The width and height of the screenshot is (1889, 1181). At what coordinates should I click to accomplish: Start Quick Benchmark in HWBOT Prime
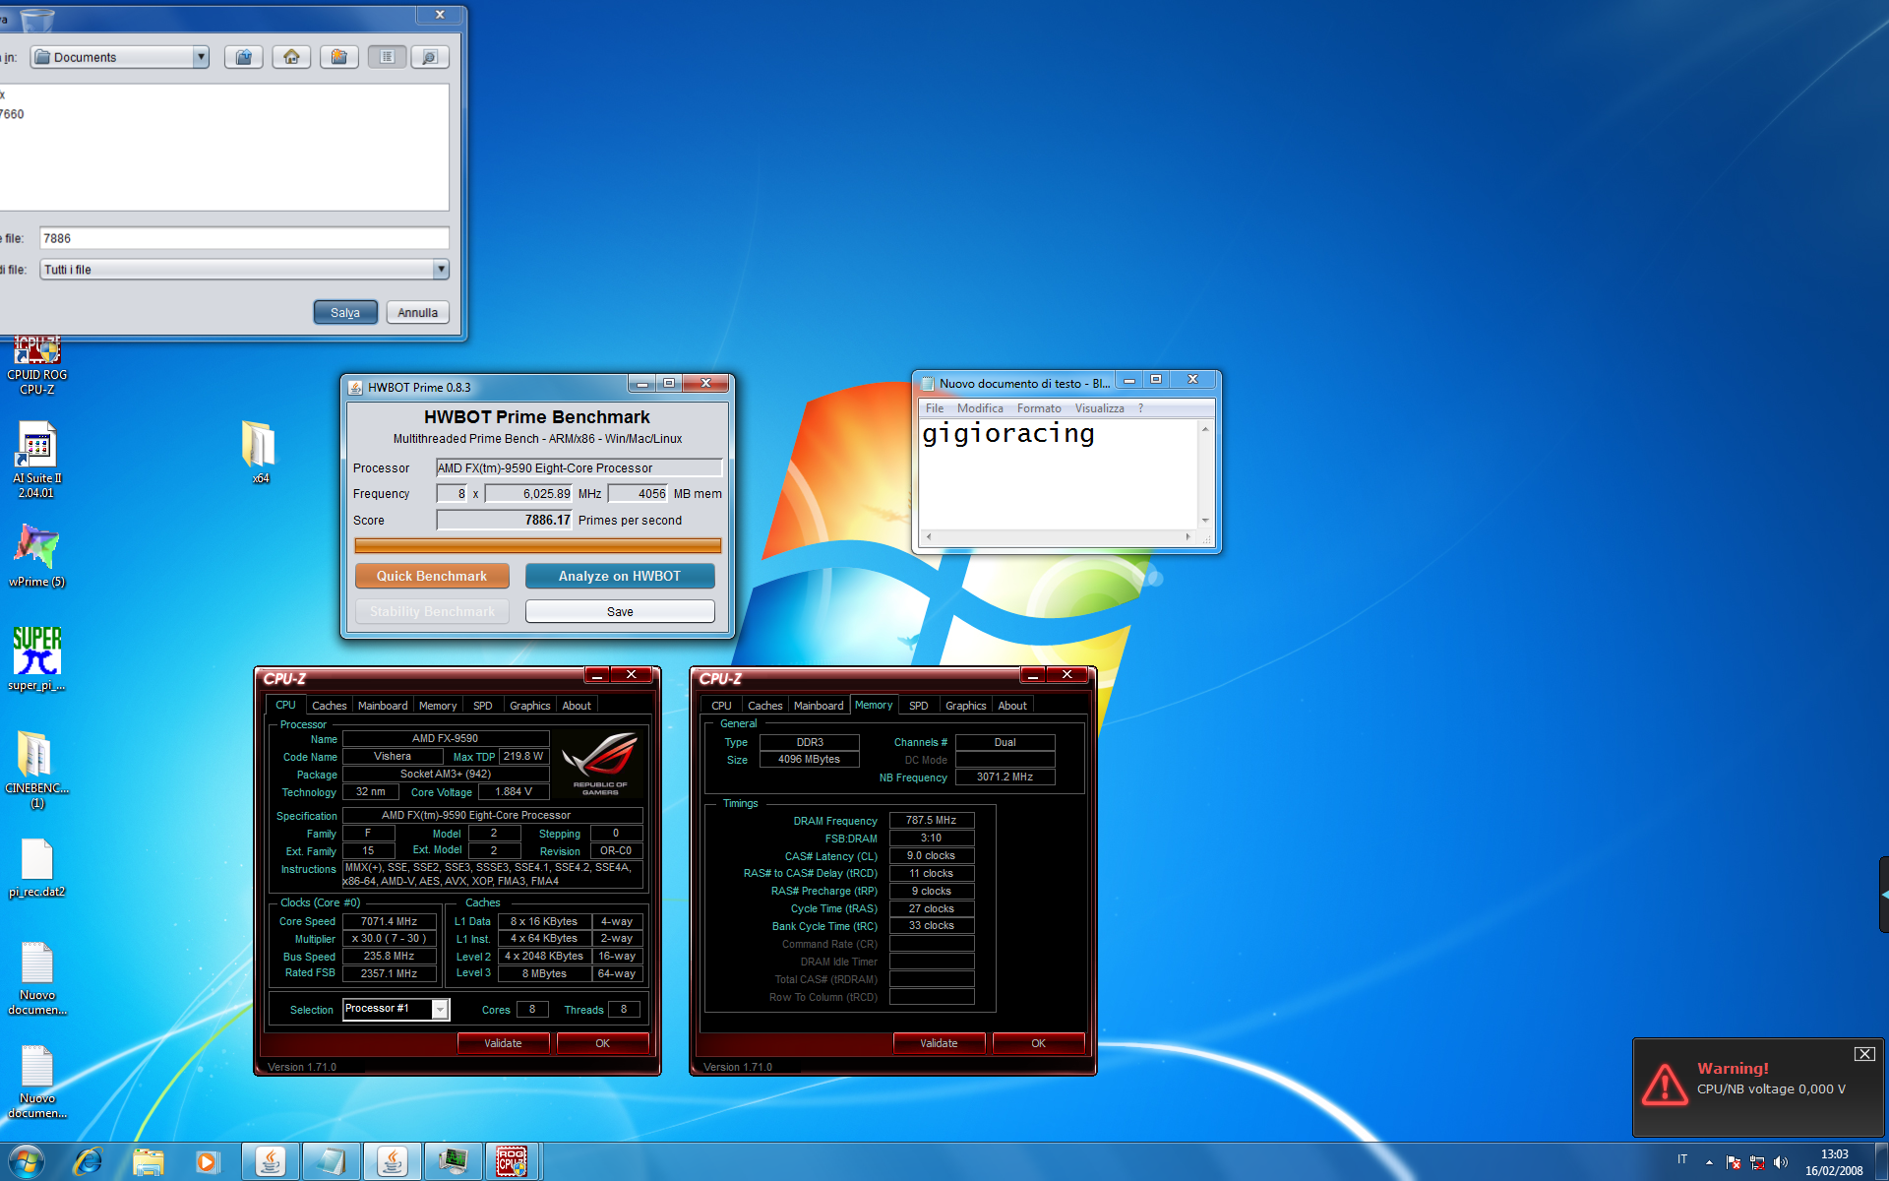[432, 576]
